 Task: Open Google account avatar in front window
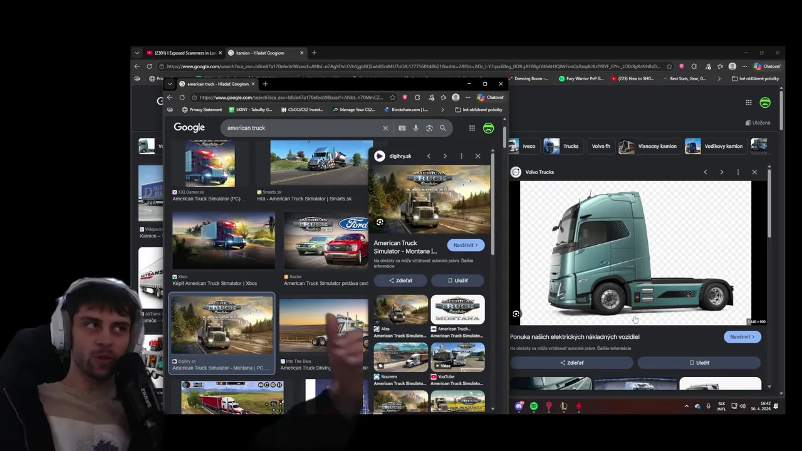(489, 128)
